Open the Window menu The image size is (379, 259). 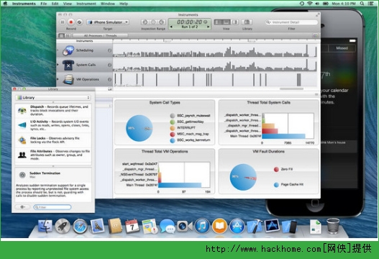108,4
